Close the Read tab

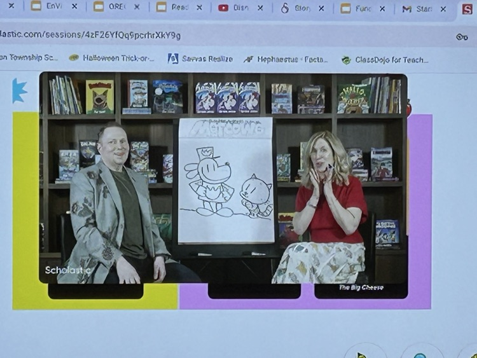tap(198, 8)
